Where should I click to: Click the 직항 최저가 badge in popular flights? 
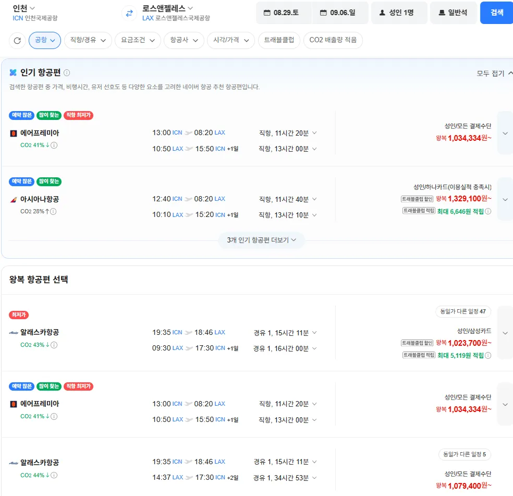(79, 115)
